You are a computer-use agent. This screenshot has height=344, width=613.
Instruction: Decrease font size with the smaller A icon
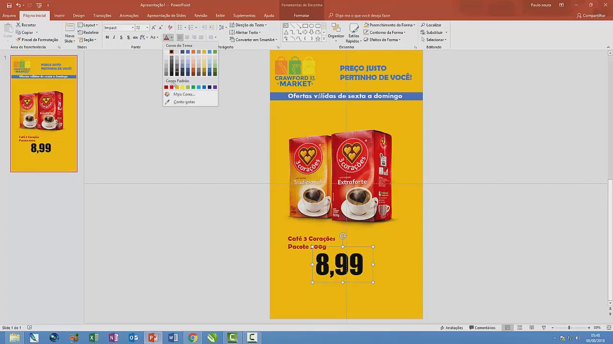pos(160,28)
